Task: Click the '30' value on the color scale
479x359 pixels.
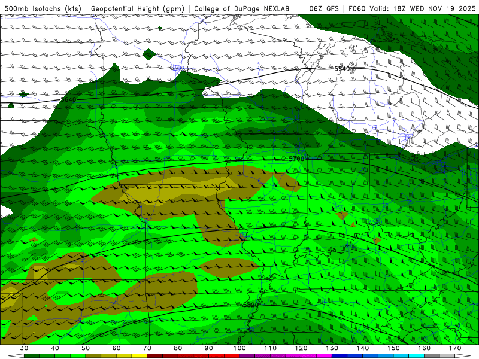Action: coord(24,348)
